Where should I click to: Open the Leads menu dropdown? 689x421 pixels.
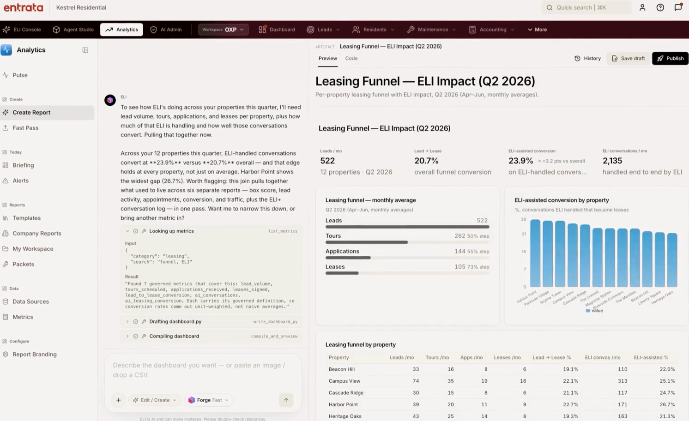[323, 30]
